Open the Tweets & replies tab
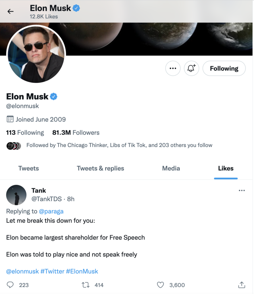This screenshot has width=254, height=294. click(100, 168)
